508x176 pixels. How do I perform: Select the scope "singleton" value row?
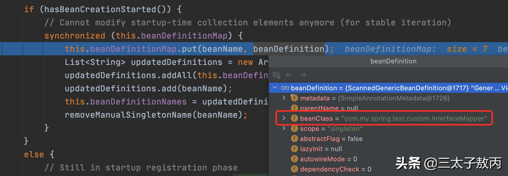pyautogui.click(x=345, y=129)
